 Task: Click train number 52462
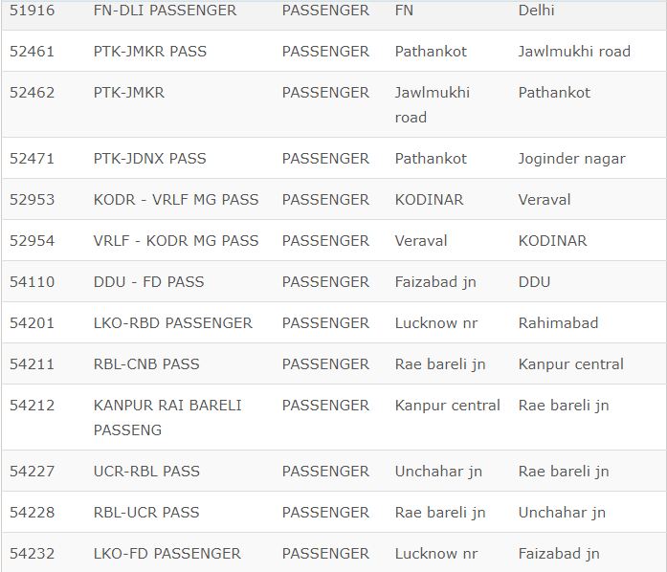(32, 93)
